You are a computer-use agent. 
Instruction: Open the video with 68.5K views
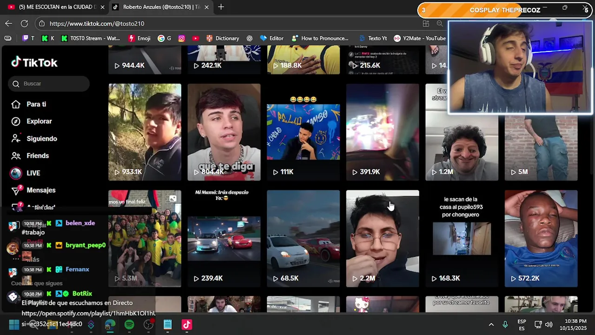click(303, 238)
